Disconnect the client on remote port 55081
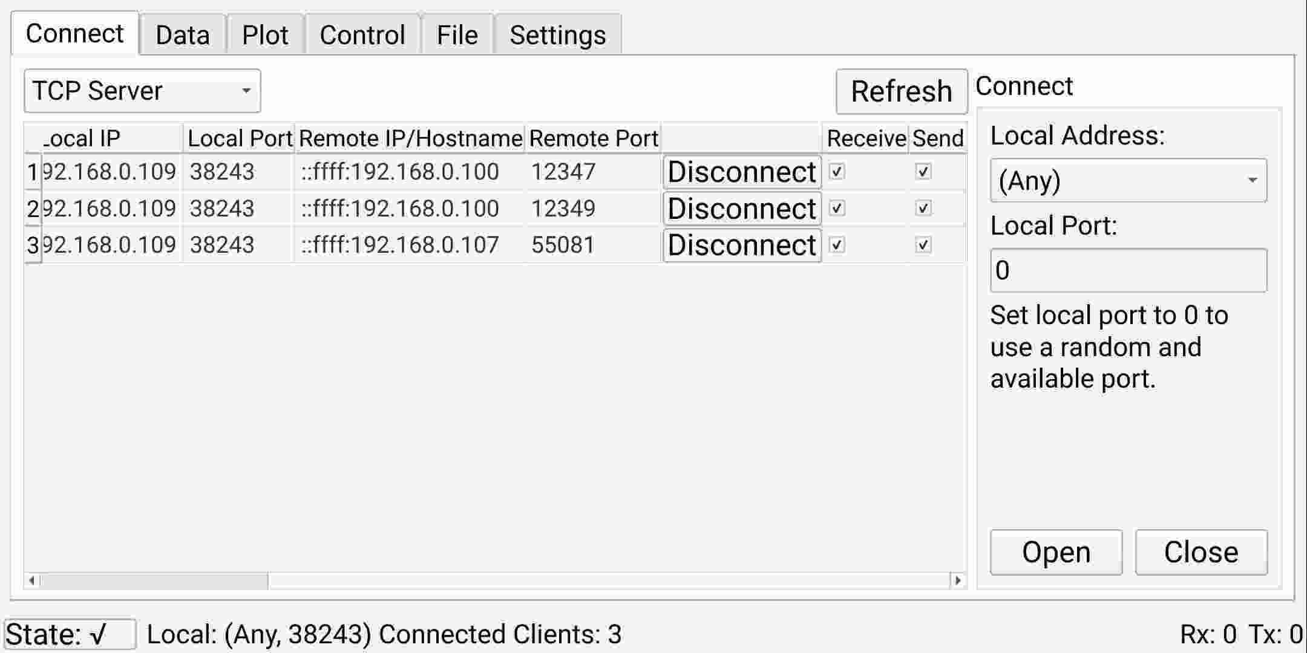1307x653 pixels. (741, 245)
